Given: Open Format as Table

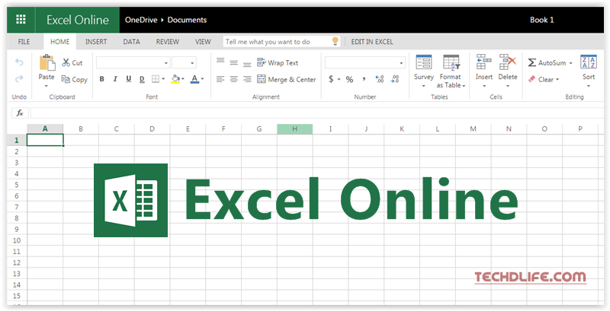Looking at the screenshot, I should coord(451,71).
